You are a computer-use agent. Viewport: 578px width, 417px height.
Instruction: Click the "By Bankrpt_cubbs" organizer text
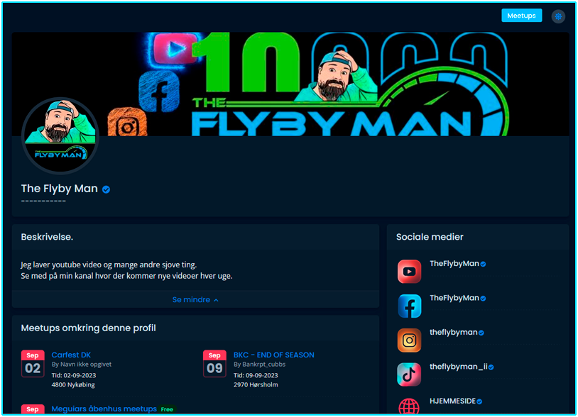(259, 365)
